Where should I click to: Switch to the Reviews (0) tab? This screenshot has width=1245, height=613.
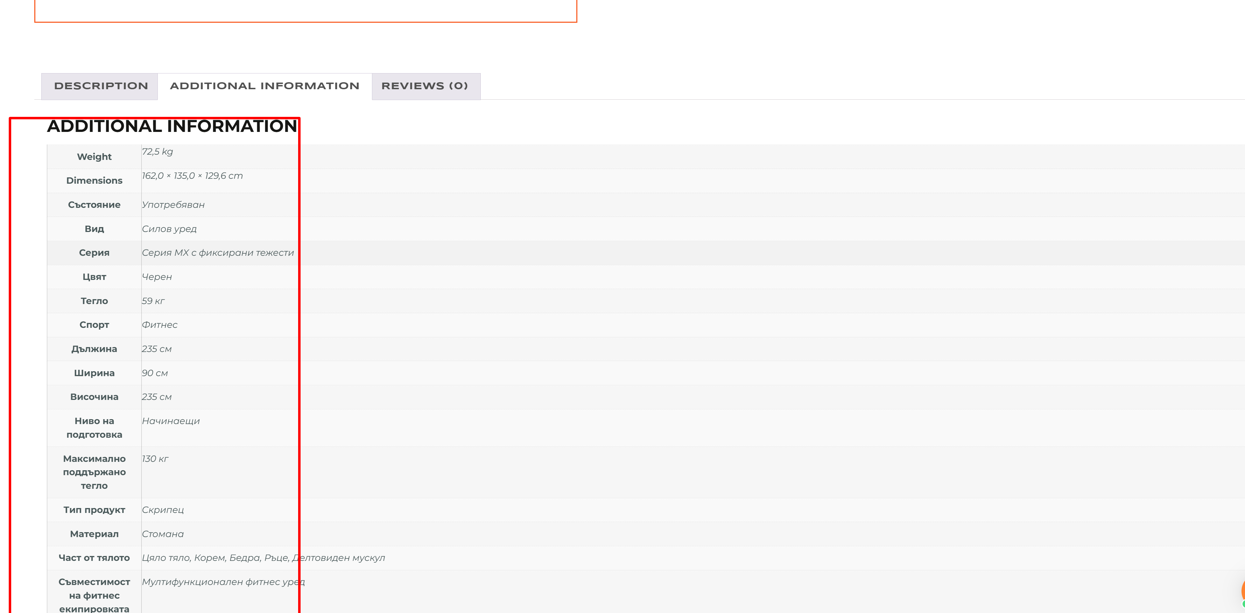(426, 86)
